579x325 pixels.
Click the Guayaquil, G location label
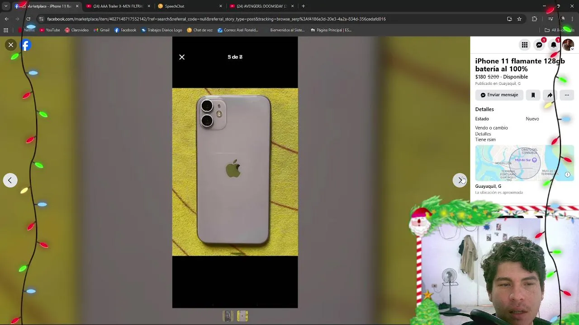pos(488,186)
